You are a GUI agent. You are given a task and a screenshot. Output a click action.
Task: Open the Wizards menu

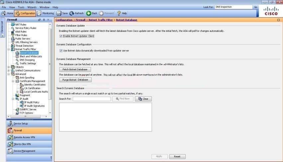[x=32, y=7]
